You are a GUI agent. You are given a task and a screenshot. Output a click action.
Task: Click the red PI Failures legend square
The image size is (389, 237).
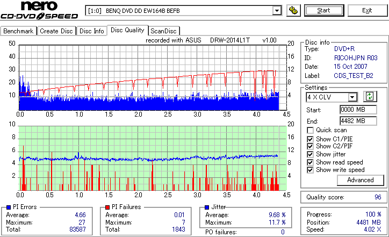(x=107, y=207)
